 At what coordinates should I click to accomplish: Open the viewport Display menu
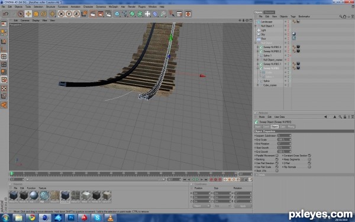(35, 20)
